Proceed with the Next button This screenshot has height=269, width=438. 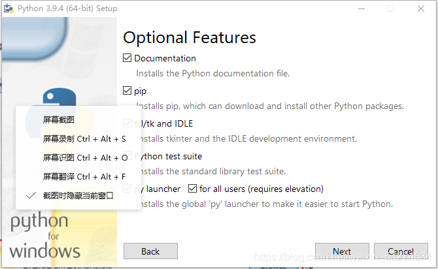342,251
